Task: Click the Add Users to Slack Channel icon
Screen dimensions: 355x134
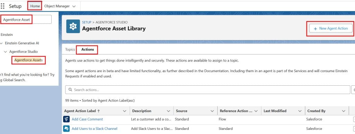Action: [x=66, y=128]
